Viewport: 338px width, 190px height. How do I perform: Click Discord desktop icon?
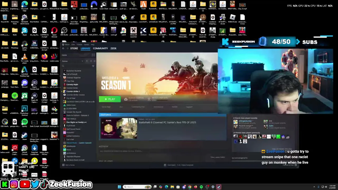coord(25,84)
